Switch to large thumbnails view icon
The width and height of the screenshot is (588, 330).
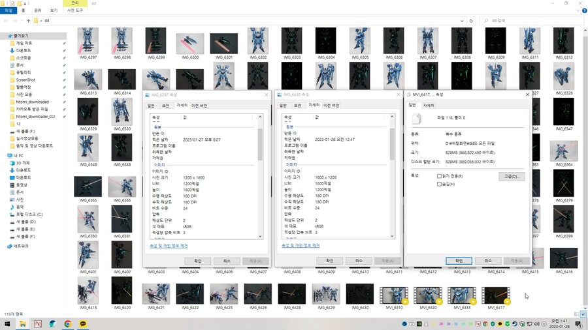coord(583,314)
